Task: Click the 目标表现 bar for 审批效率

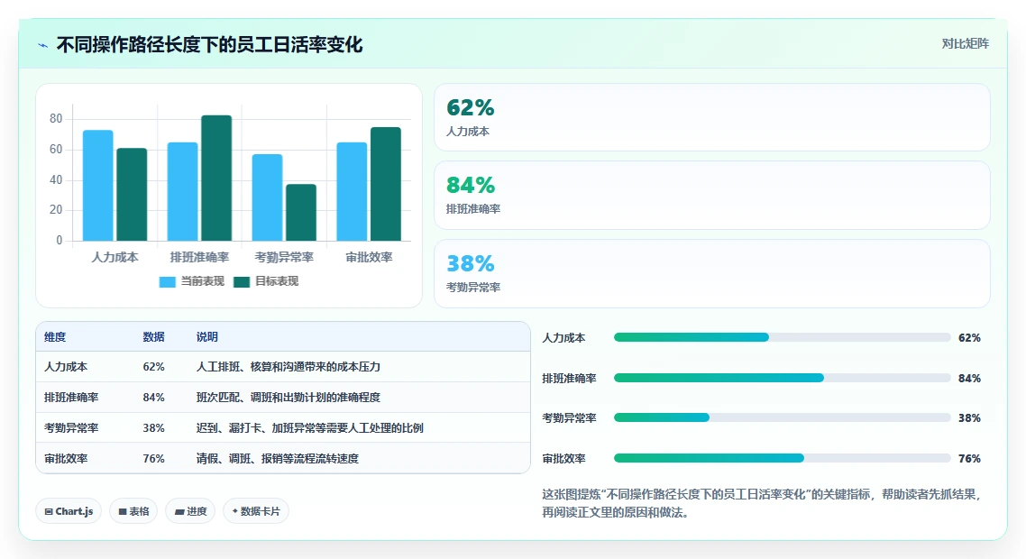Action: point(386,184)
